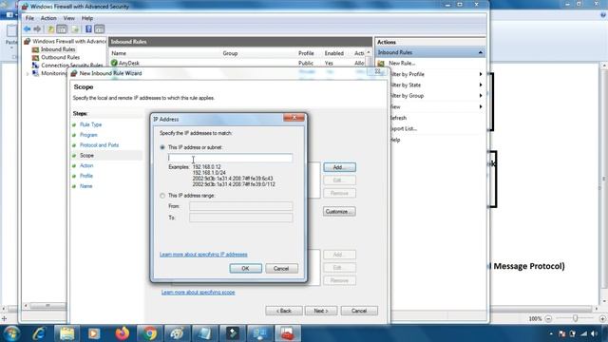Close the IP Address dialog with red X
The height and width of the screenshot is (342, 608).
(x=294, y=118)
